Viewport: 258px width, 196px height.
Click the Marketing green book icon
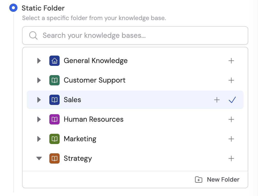[x=54, y=139]
